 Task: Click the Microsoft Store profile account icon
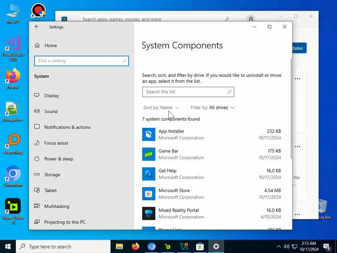[250, 18]
